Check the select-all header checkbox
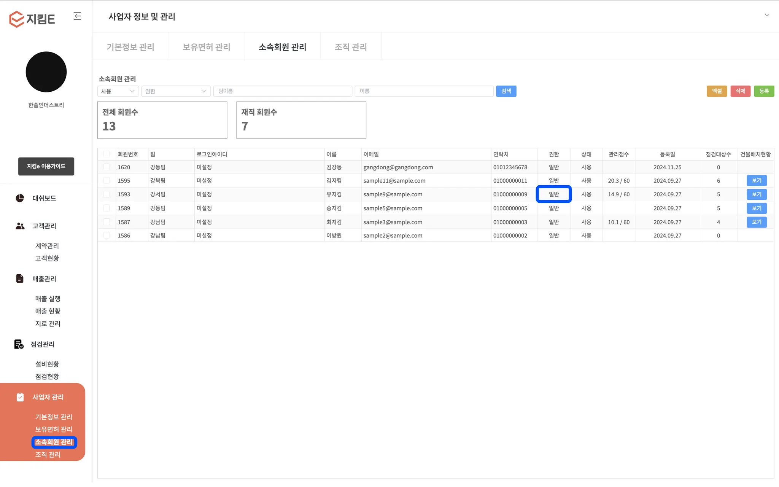Screen dimensions: 779x487 pyautogui.click(x=107, y=154)
